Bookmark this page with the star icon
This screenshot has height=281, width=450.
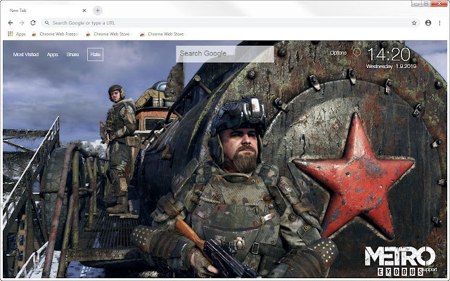414,23
